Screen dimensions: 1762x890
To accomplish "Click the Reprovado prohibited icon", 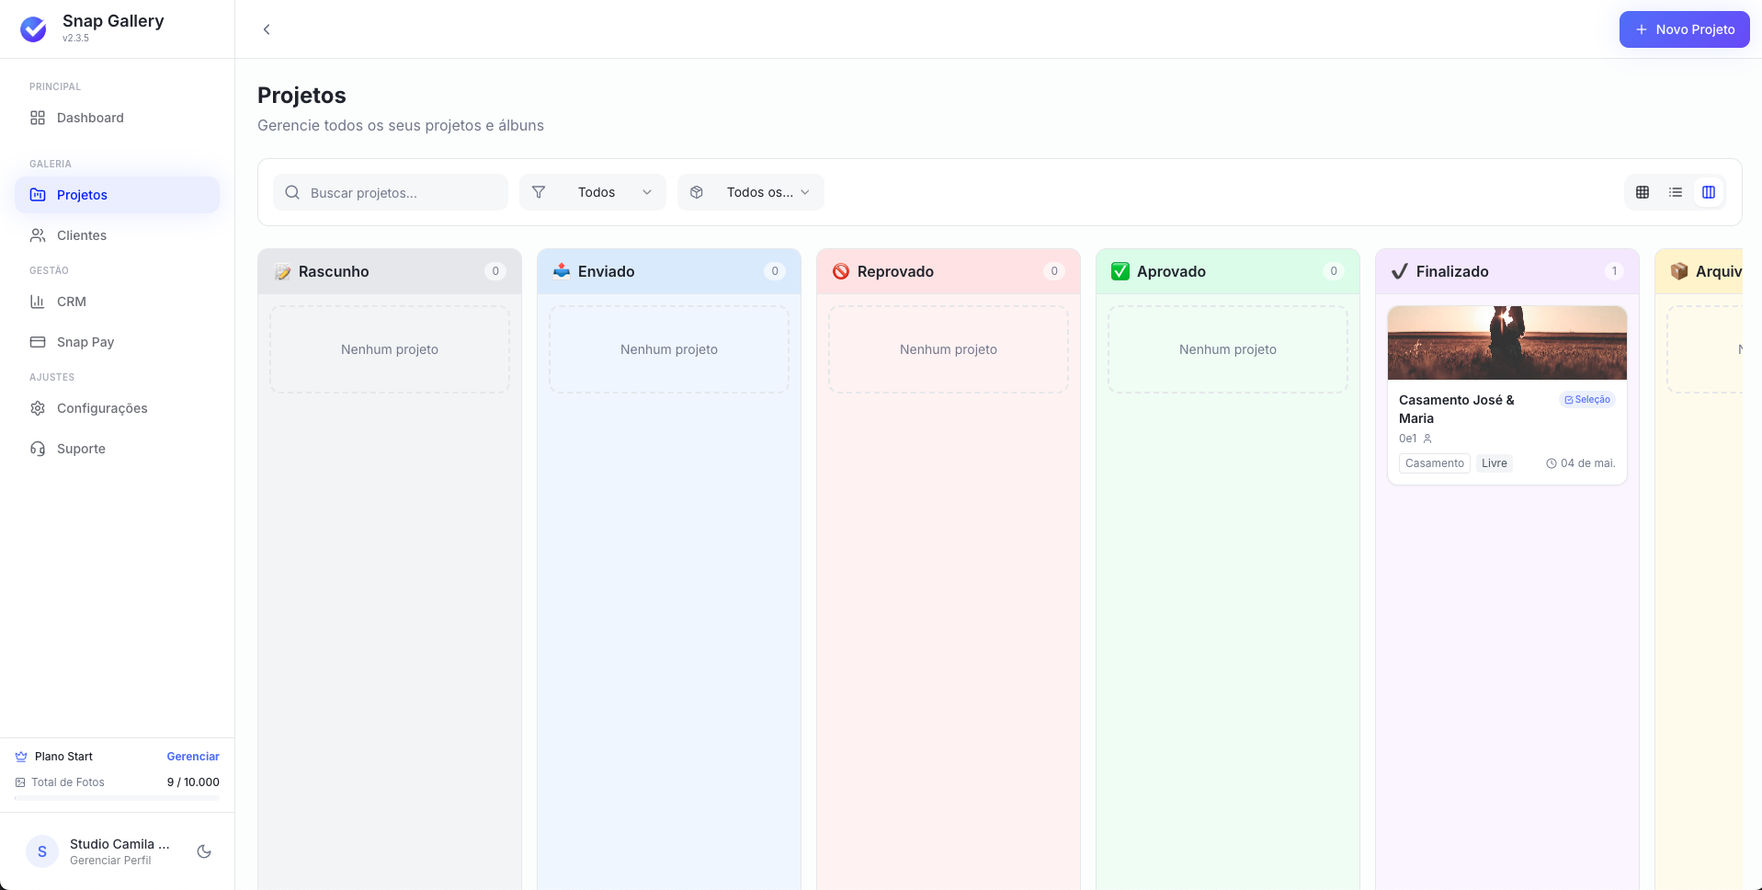I will tap(841, 271).
